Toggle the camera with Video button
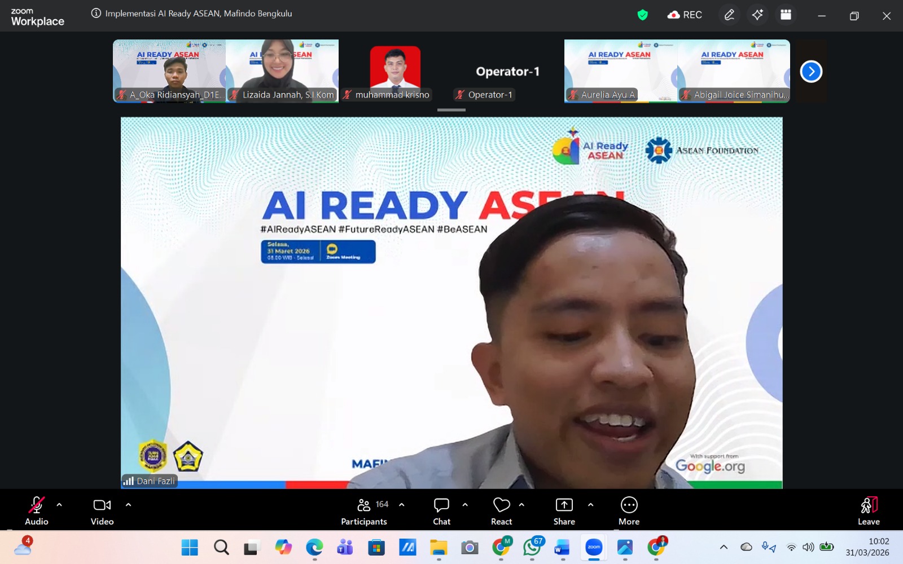The height and width of the screenshot is (564, 903). [102, 510]
